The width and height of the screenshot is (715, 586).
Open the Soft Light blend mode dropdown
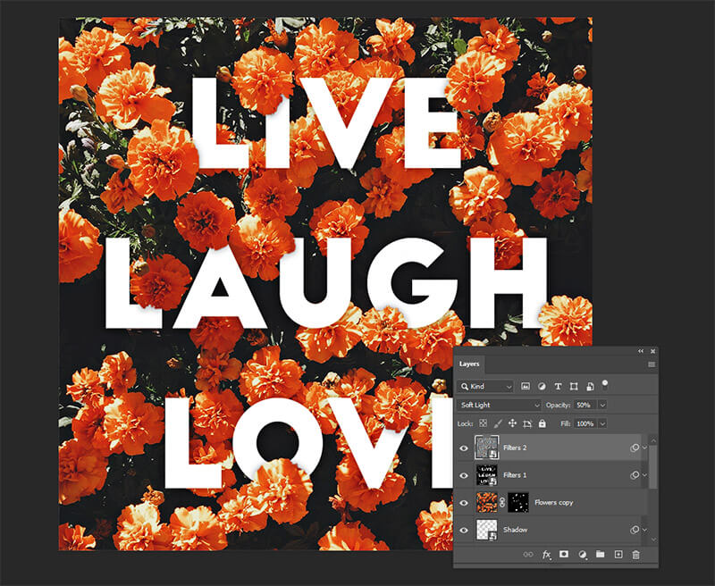(x=499, y=405)
